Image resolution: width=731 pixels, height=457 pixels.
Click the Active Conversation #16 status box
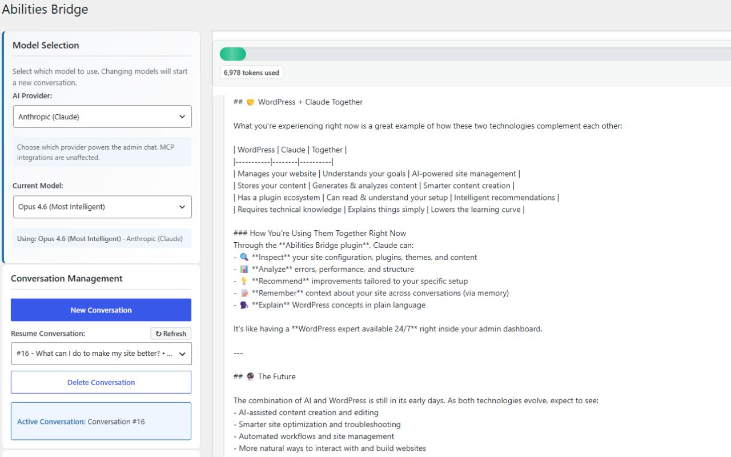101,422
